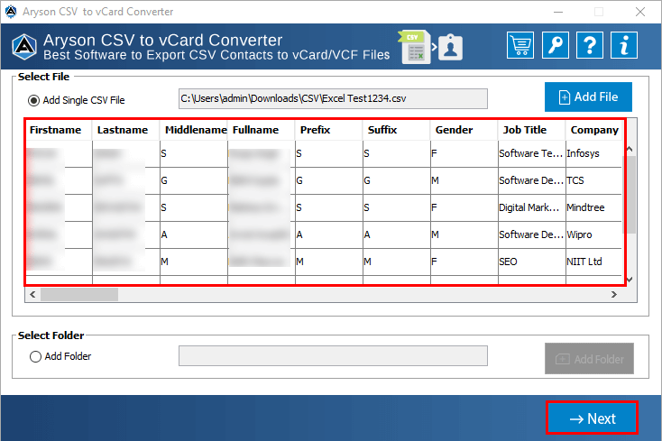Image resolution: width=662 pixels, height=441 pixels.
Task: Open the shopping cart purchase icon
Action: 520,45
